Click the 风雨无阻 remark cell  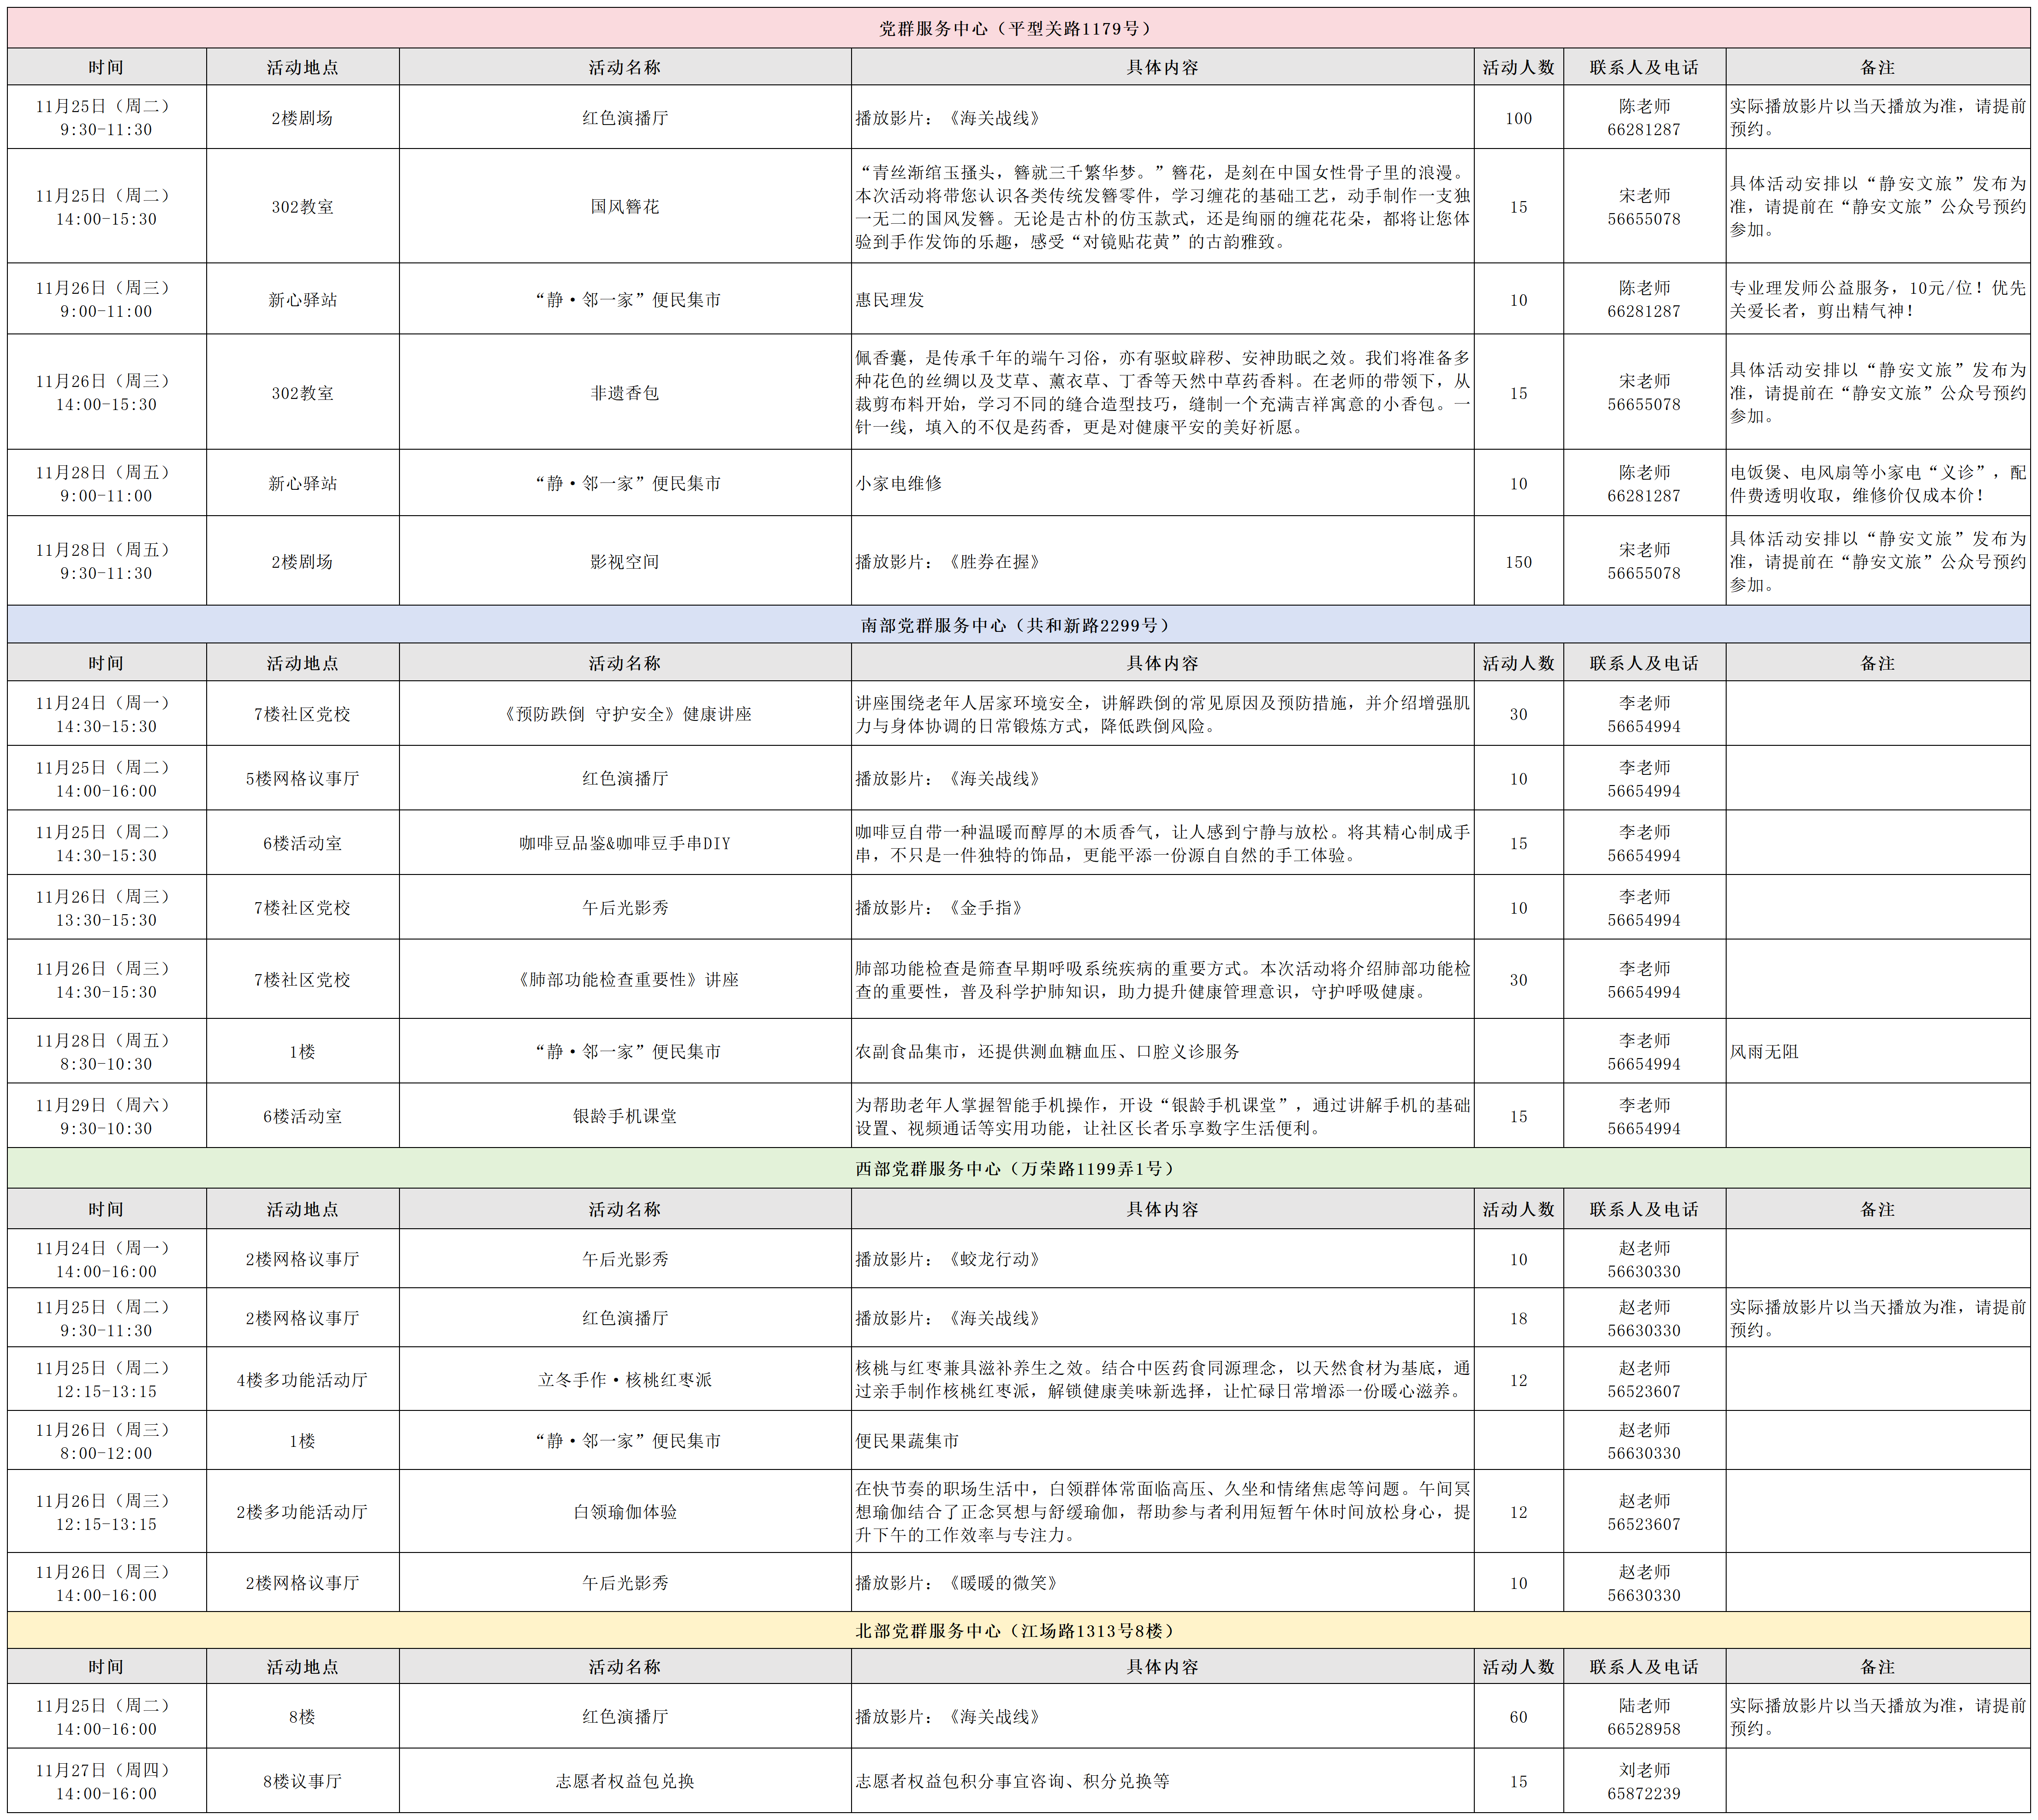1765,1052
